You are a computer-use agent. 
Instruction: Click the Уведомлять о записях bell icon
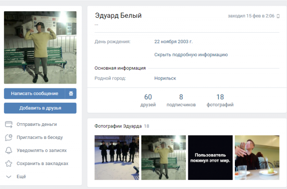coord(8,150)
